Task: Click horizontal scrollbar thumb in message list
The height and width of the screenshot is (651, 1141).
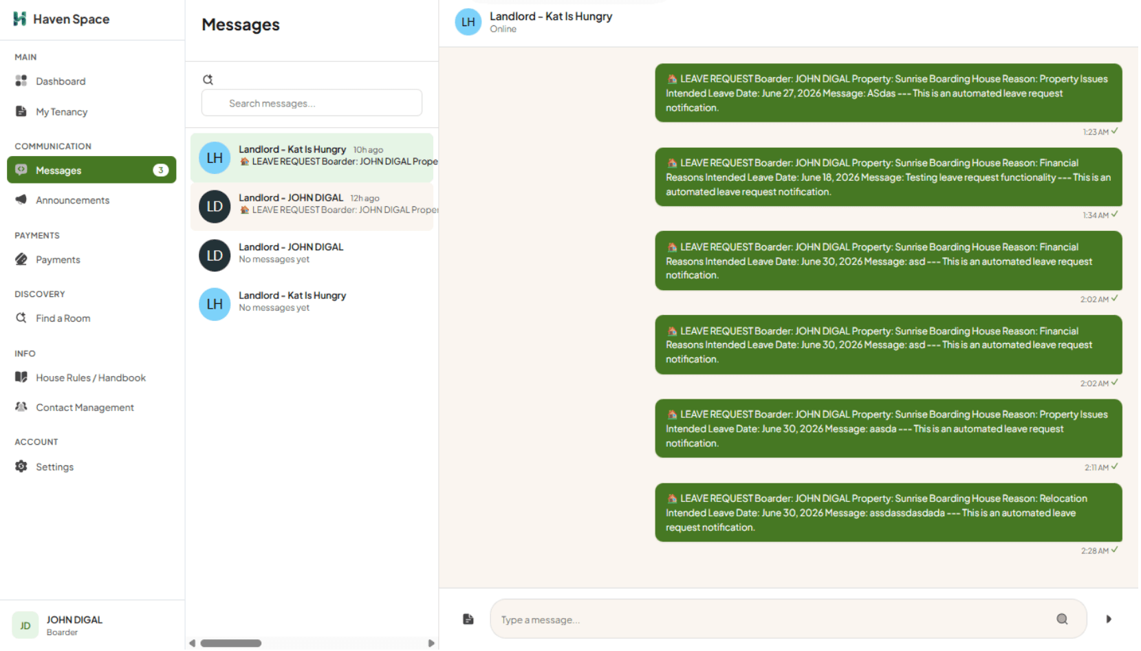Action: click(231, 643)
